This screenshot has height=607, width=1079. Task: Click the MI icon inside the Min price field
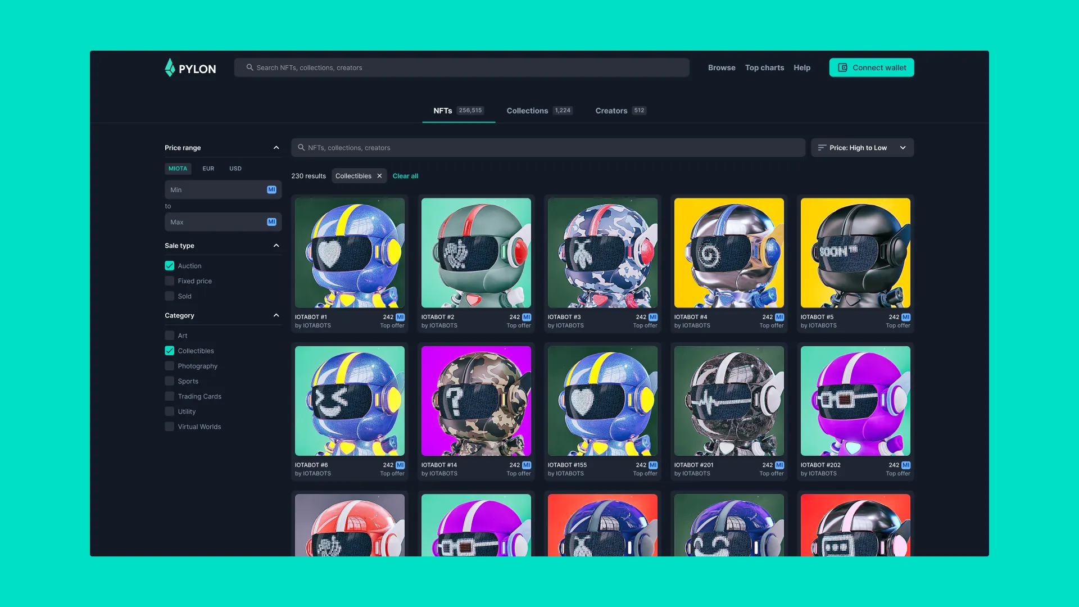271,189
